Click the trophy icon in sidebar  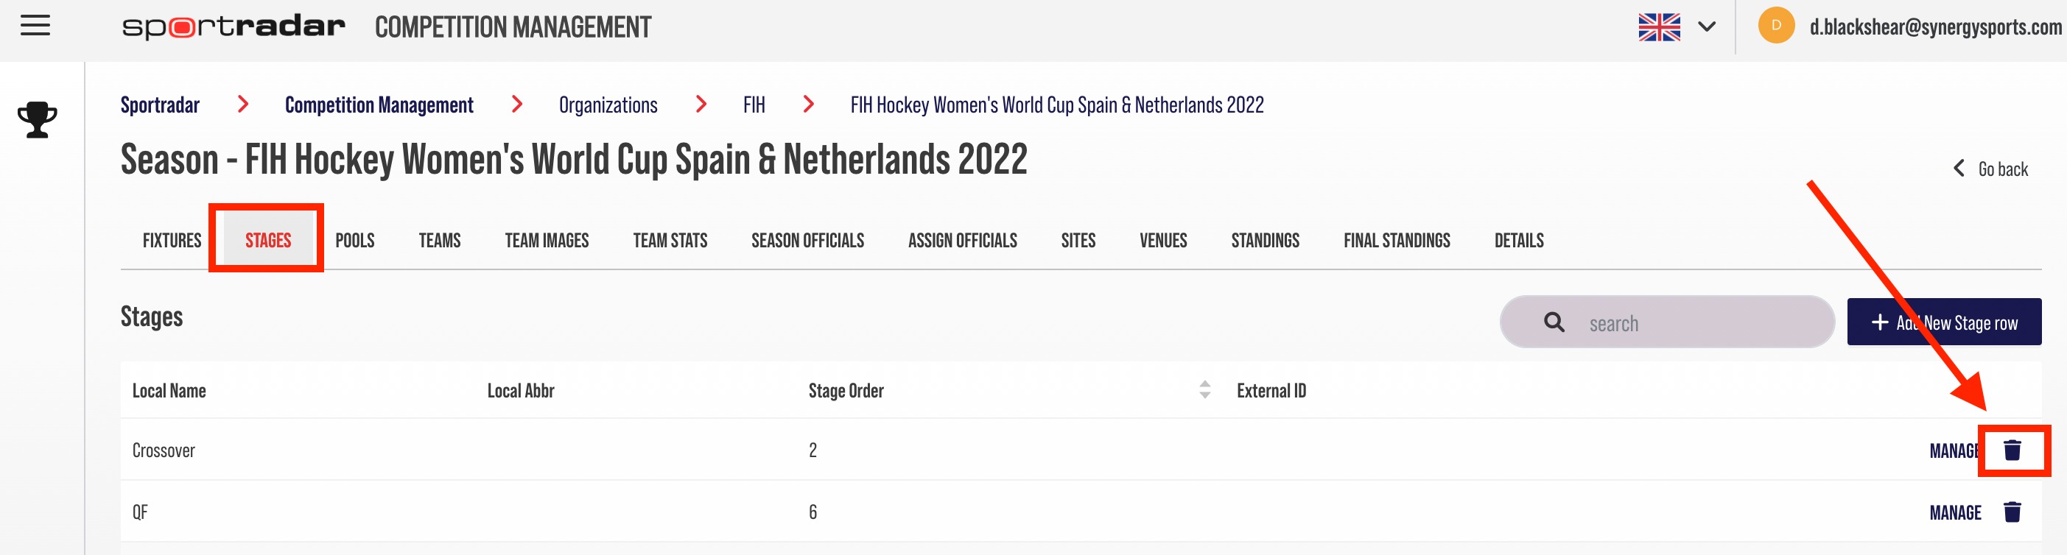(x=37, y=119)
